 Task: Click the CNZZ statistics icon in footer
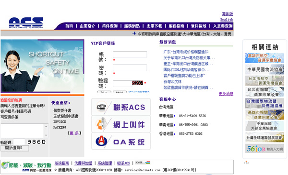143,163
